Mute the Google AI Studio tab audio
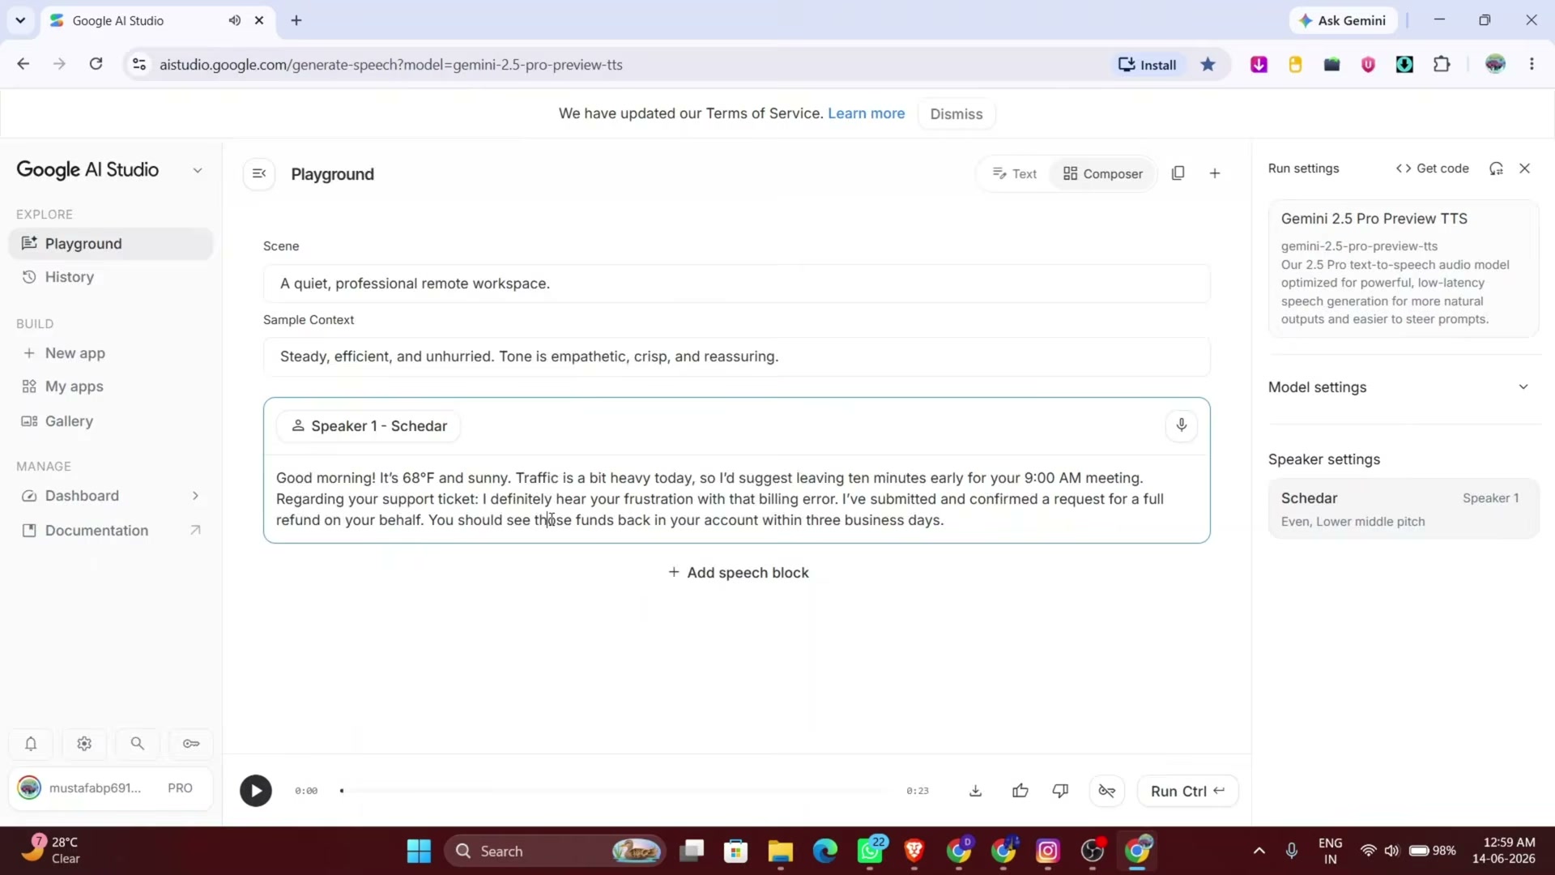The height and width of the screenshot is (875, 1555). click(x=235, y=20)
